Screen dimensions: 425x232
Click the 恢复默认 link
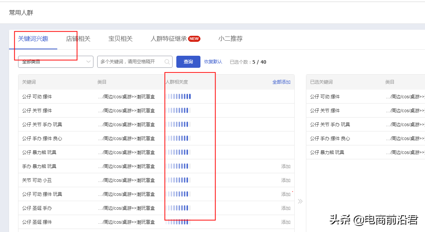pyautogui.click(x=213, y=62)
